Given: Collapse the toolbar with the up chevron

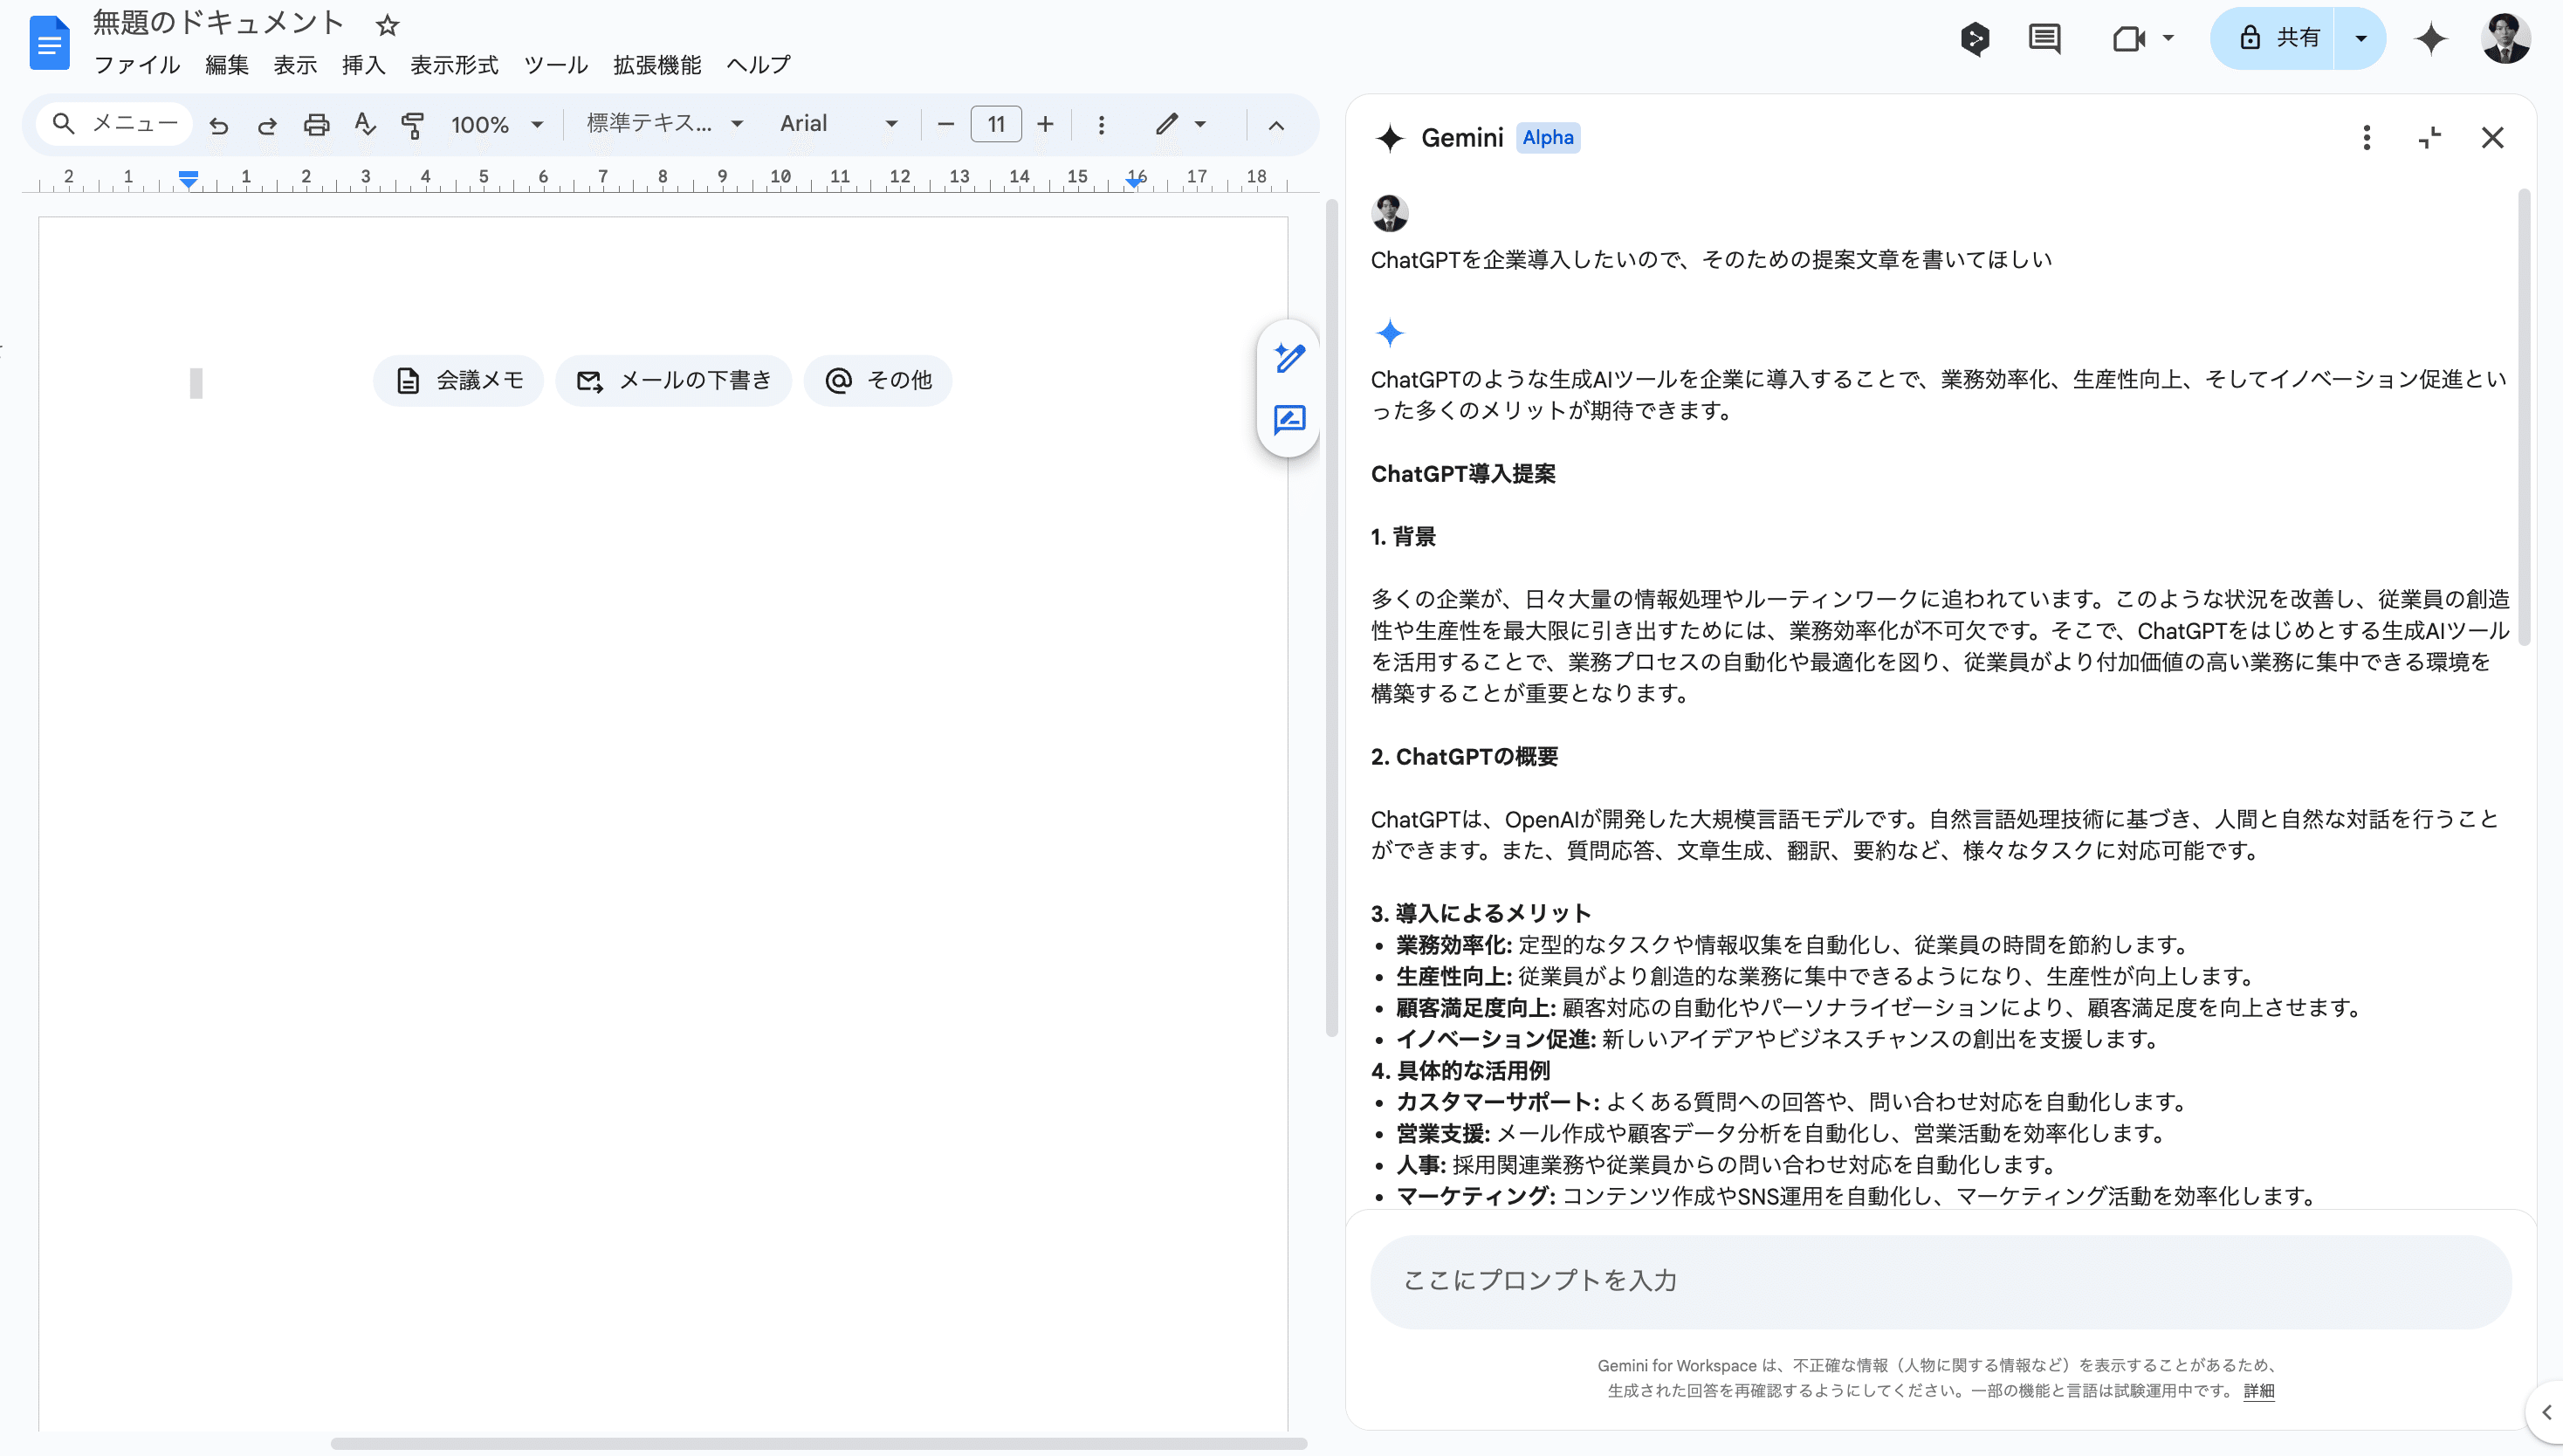Looking at the screenshot, I should pos(1276,125).
